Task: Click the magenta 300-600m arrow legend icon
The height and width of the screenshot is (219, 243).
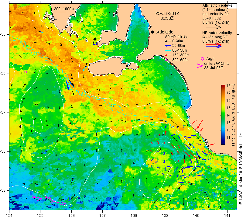Action: [x=168, y=60]
